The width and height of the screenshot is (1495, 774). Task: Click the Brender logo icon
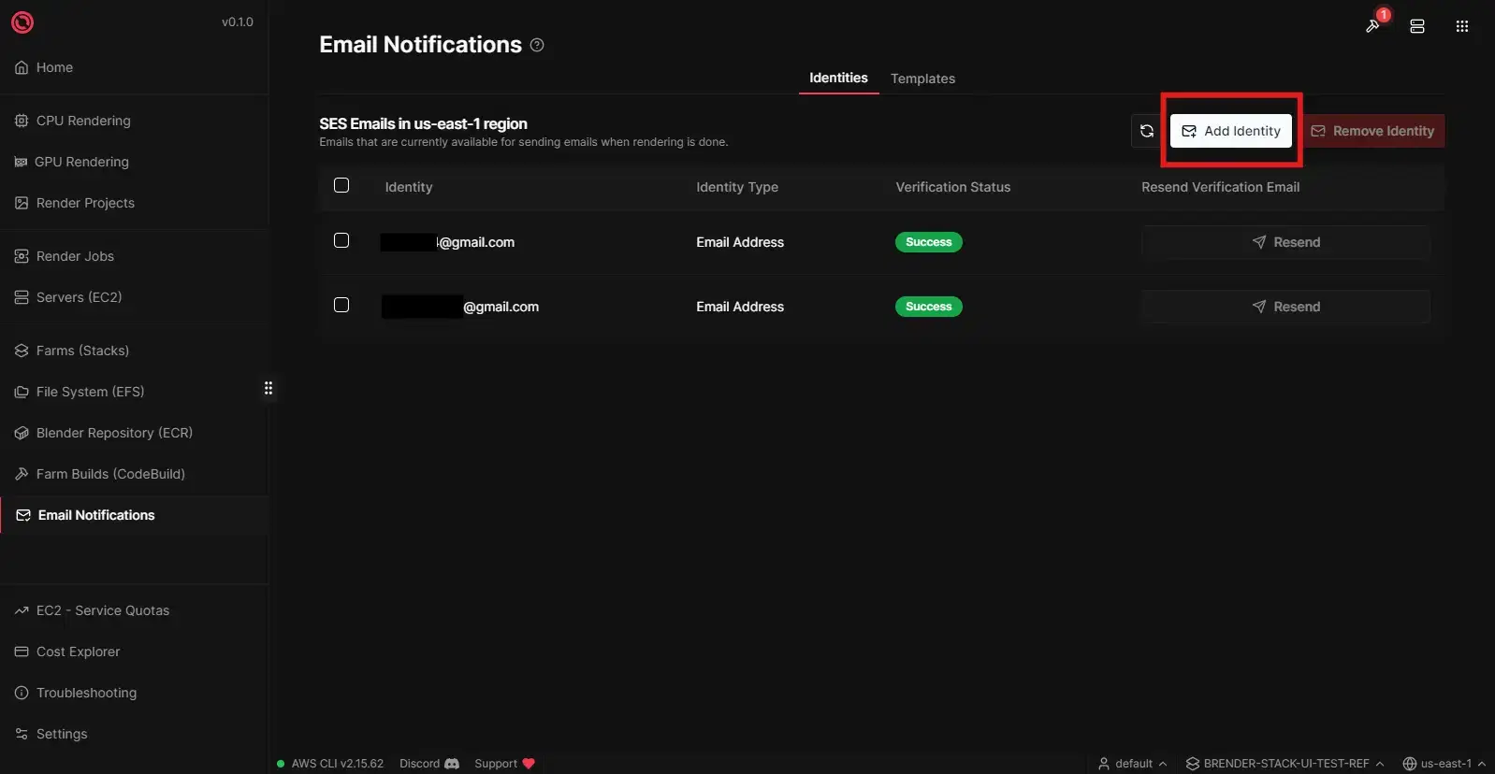22,22
